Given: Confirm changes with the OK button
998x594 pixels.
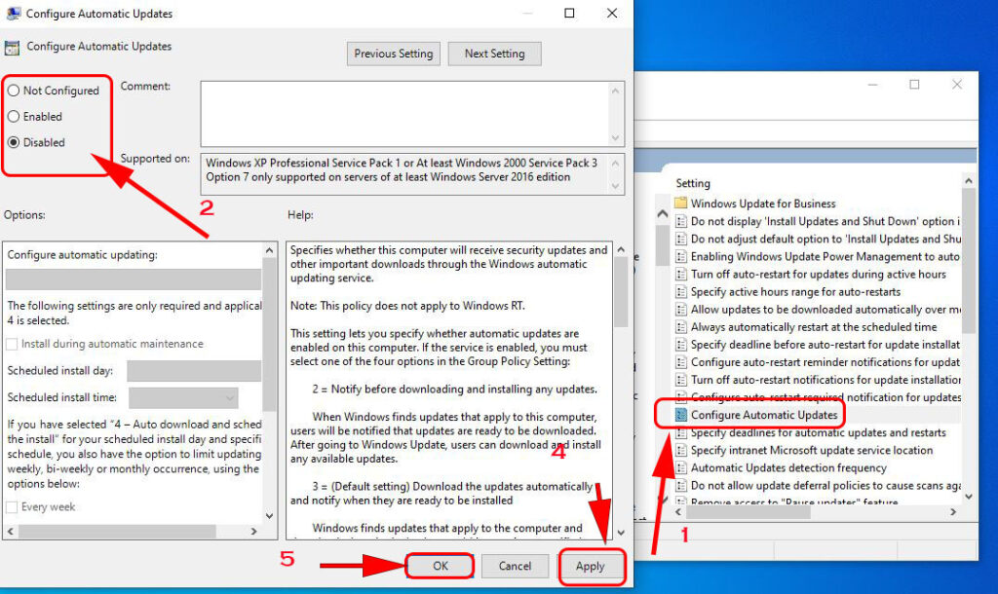Looking at the screenshot, I should click(x=440, y=566).
